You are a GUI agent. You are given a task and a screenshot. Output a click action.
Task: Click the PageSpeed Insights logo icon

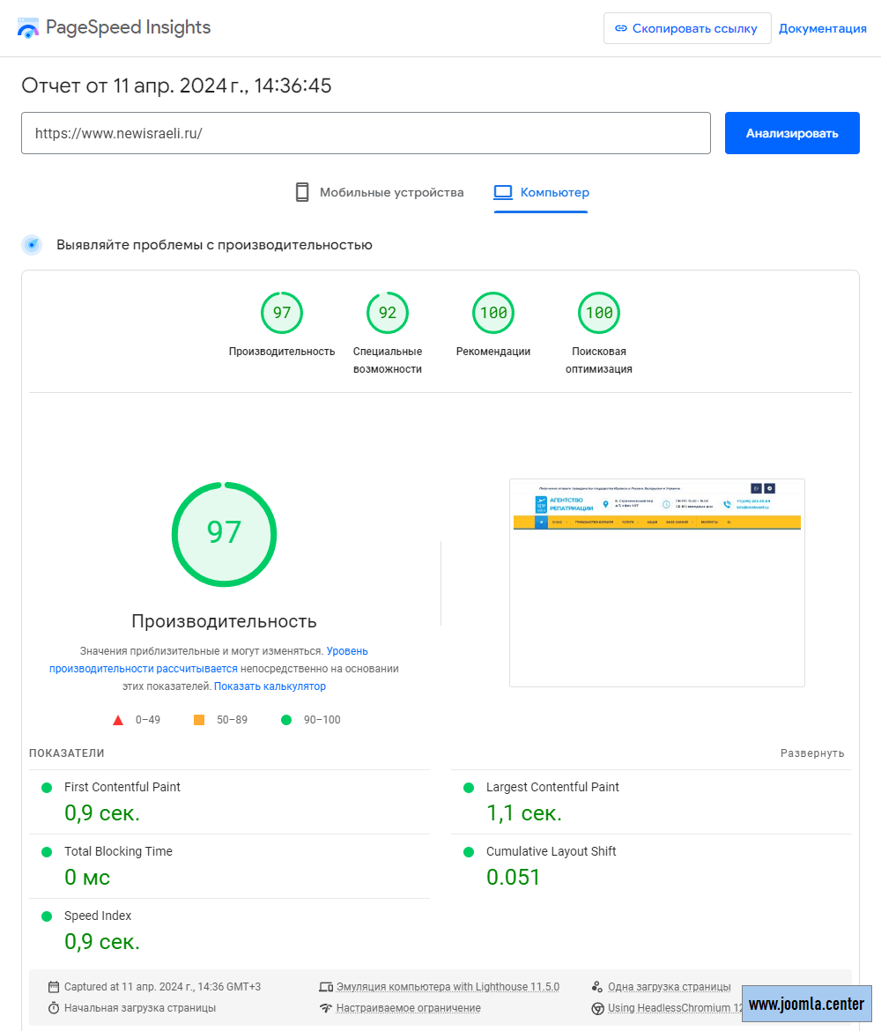pos(28,28)
